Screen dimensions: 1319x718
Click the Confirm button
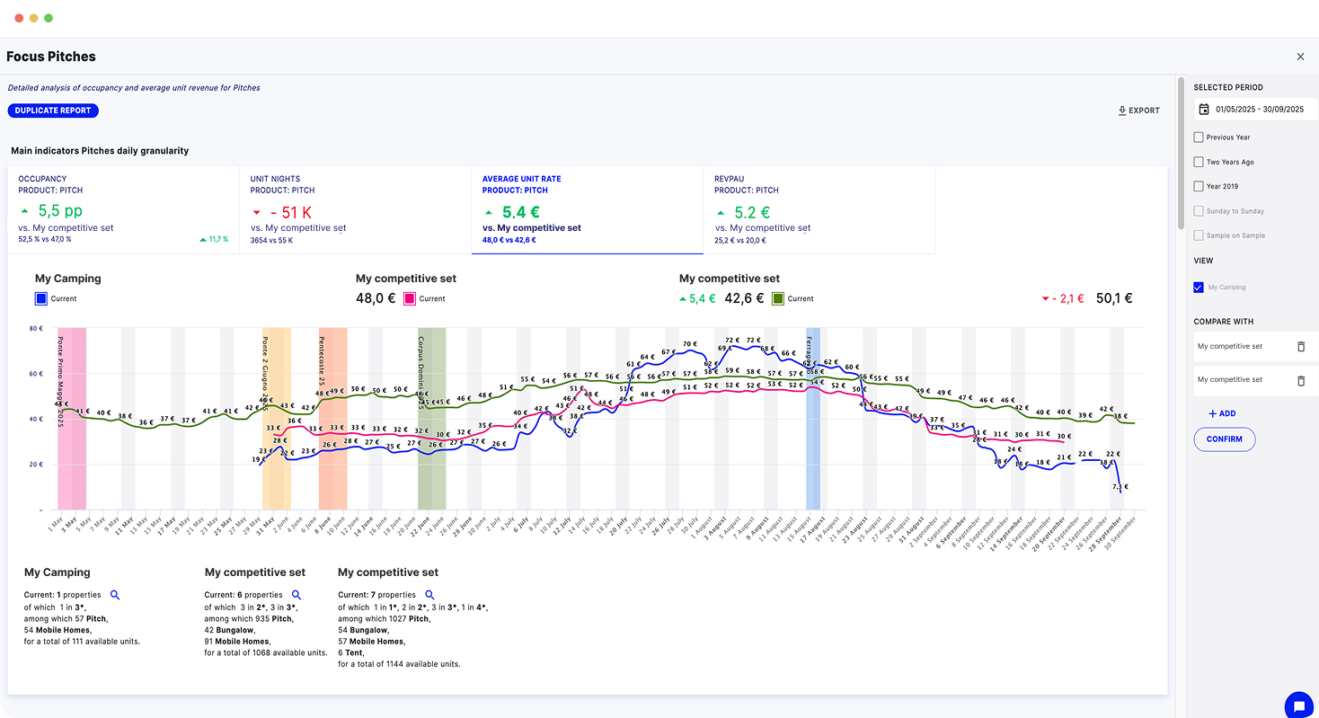[1224, 439]
